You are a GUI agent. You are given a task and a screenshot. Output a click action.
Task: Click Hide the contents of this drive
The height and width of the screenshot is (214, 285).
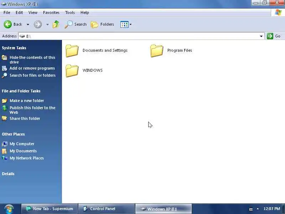tap(32, 60)
